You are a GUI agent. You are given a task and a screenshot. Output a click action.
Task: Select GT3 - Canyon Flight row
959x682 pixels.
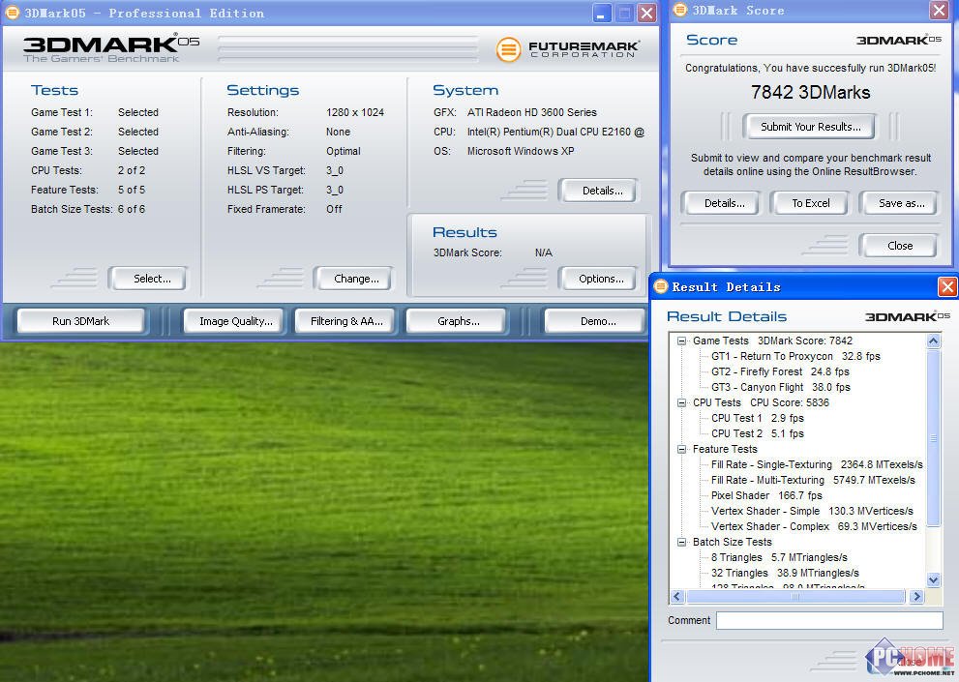(780, 387)
